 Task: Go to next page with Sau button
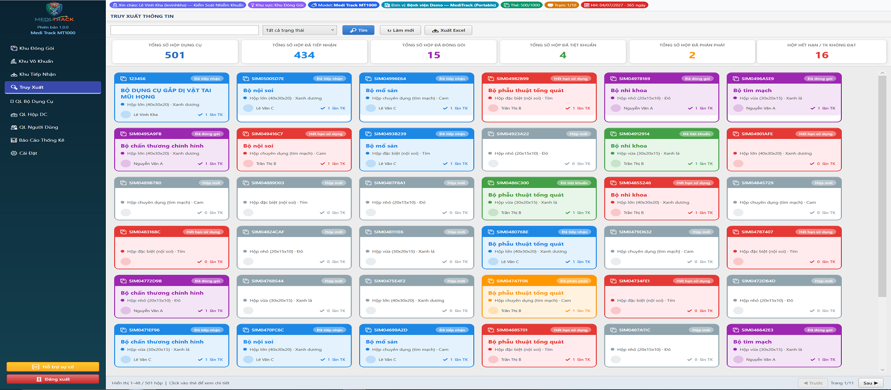[871, 383]
